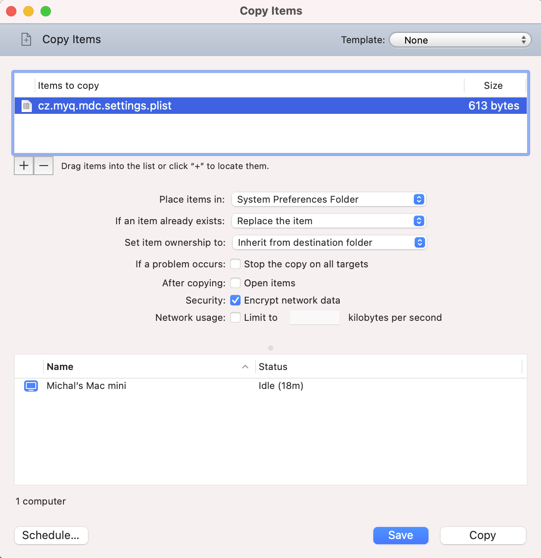
Task: Click the Schedule button
Action: 51,535
